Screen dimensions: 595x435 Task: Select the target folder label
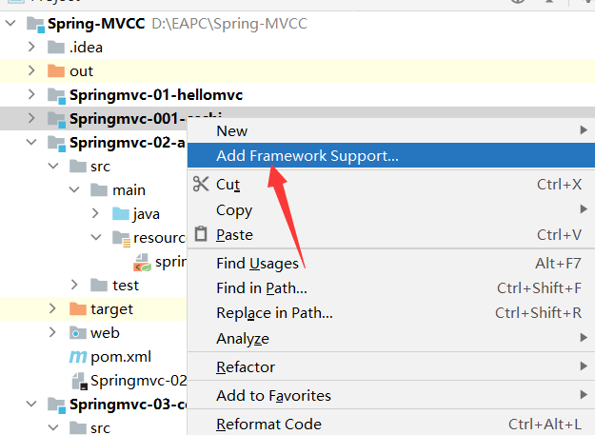click(112, 309)
